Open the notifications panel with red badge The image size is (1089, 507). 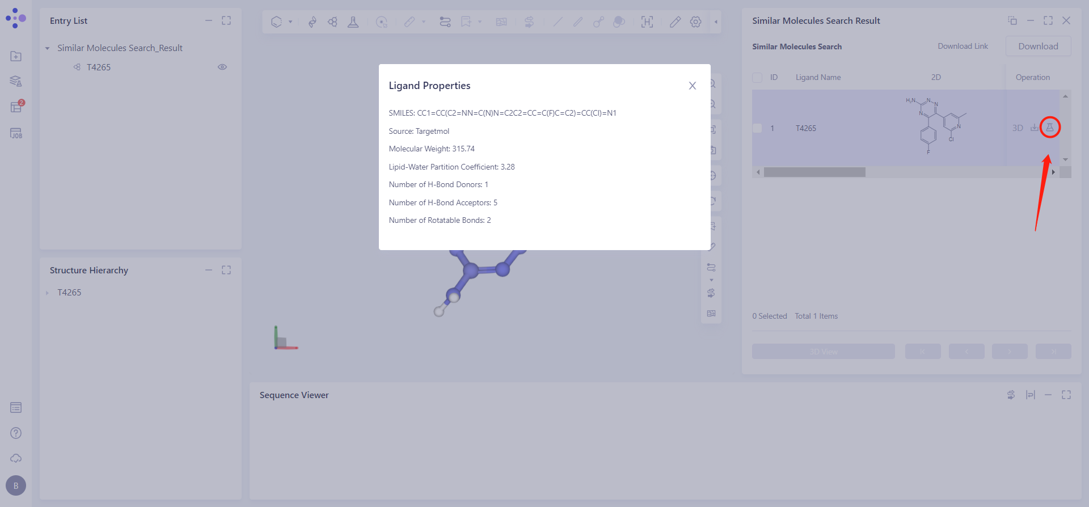(x=16, y=107)
